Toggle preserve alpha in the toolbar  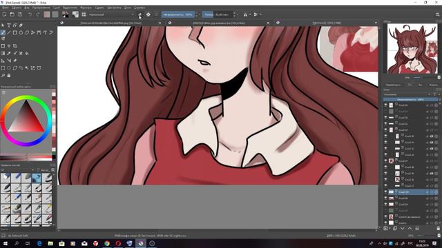click(x=148, y=14)
